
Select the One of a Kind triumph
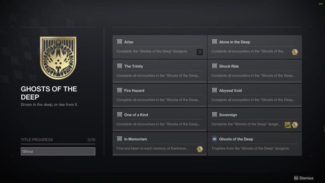click(160, 120)
